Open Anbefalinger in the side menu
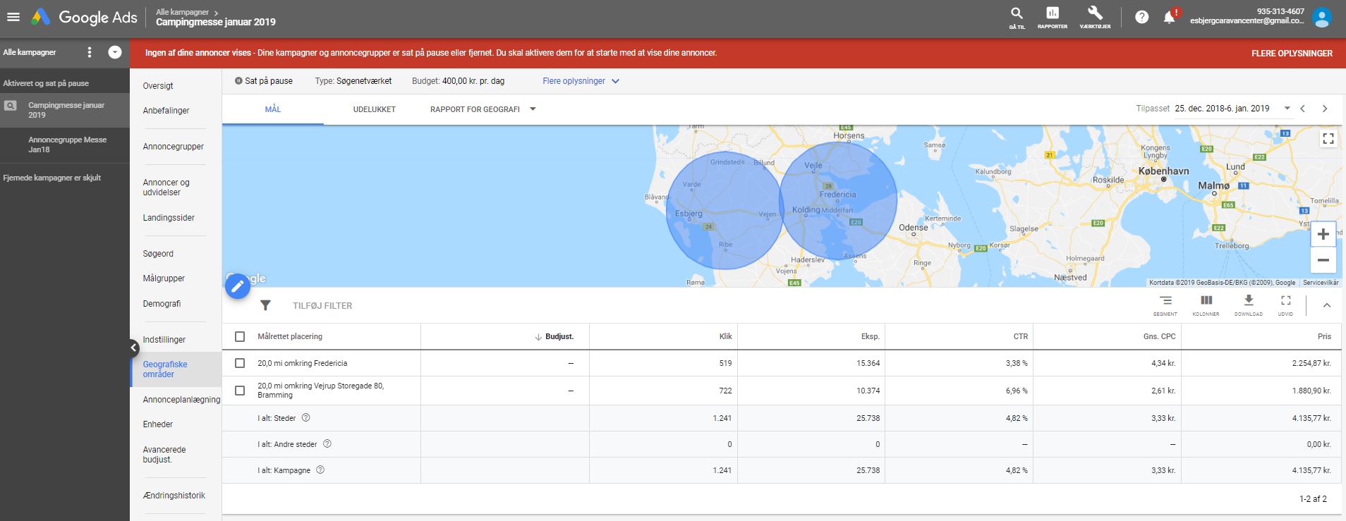 (166, 111)
